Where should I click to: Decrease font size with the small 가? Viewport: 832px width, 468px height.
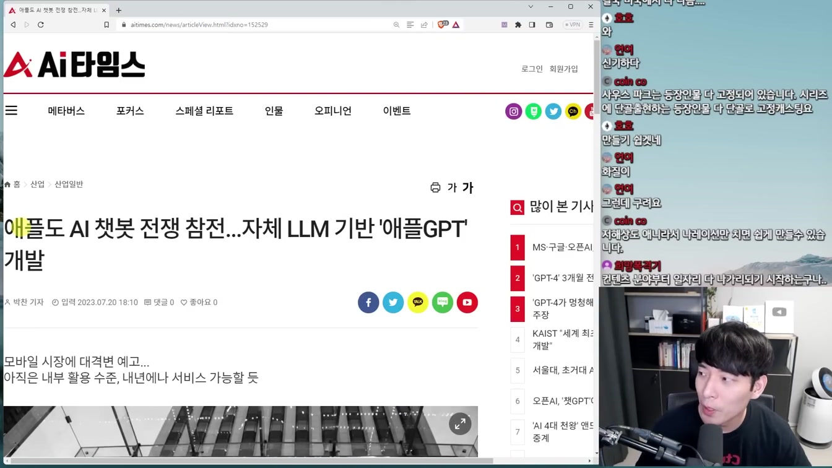pyautogui.click(x=452, y=188)
